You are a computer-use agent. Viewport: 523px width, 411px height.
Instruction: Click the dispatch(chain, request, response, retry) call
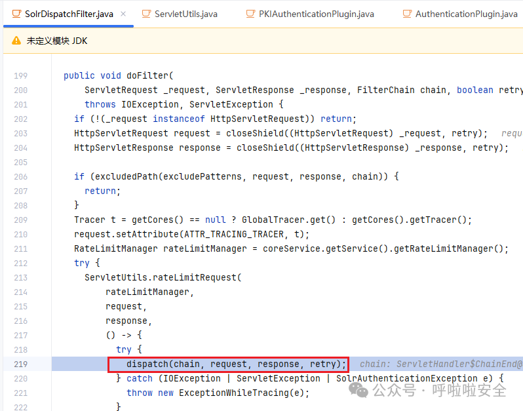(236, 364)
